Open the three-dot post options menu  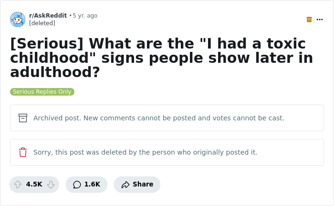pos(320,20)
